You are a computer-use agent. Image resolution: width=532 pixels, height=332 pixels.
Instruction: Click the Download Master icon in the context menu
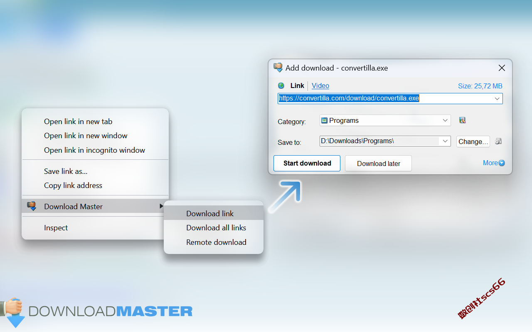[x=32, y=206]
